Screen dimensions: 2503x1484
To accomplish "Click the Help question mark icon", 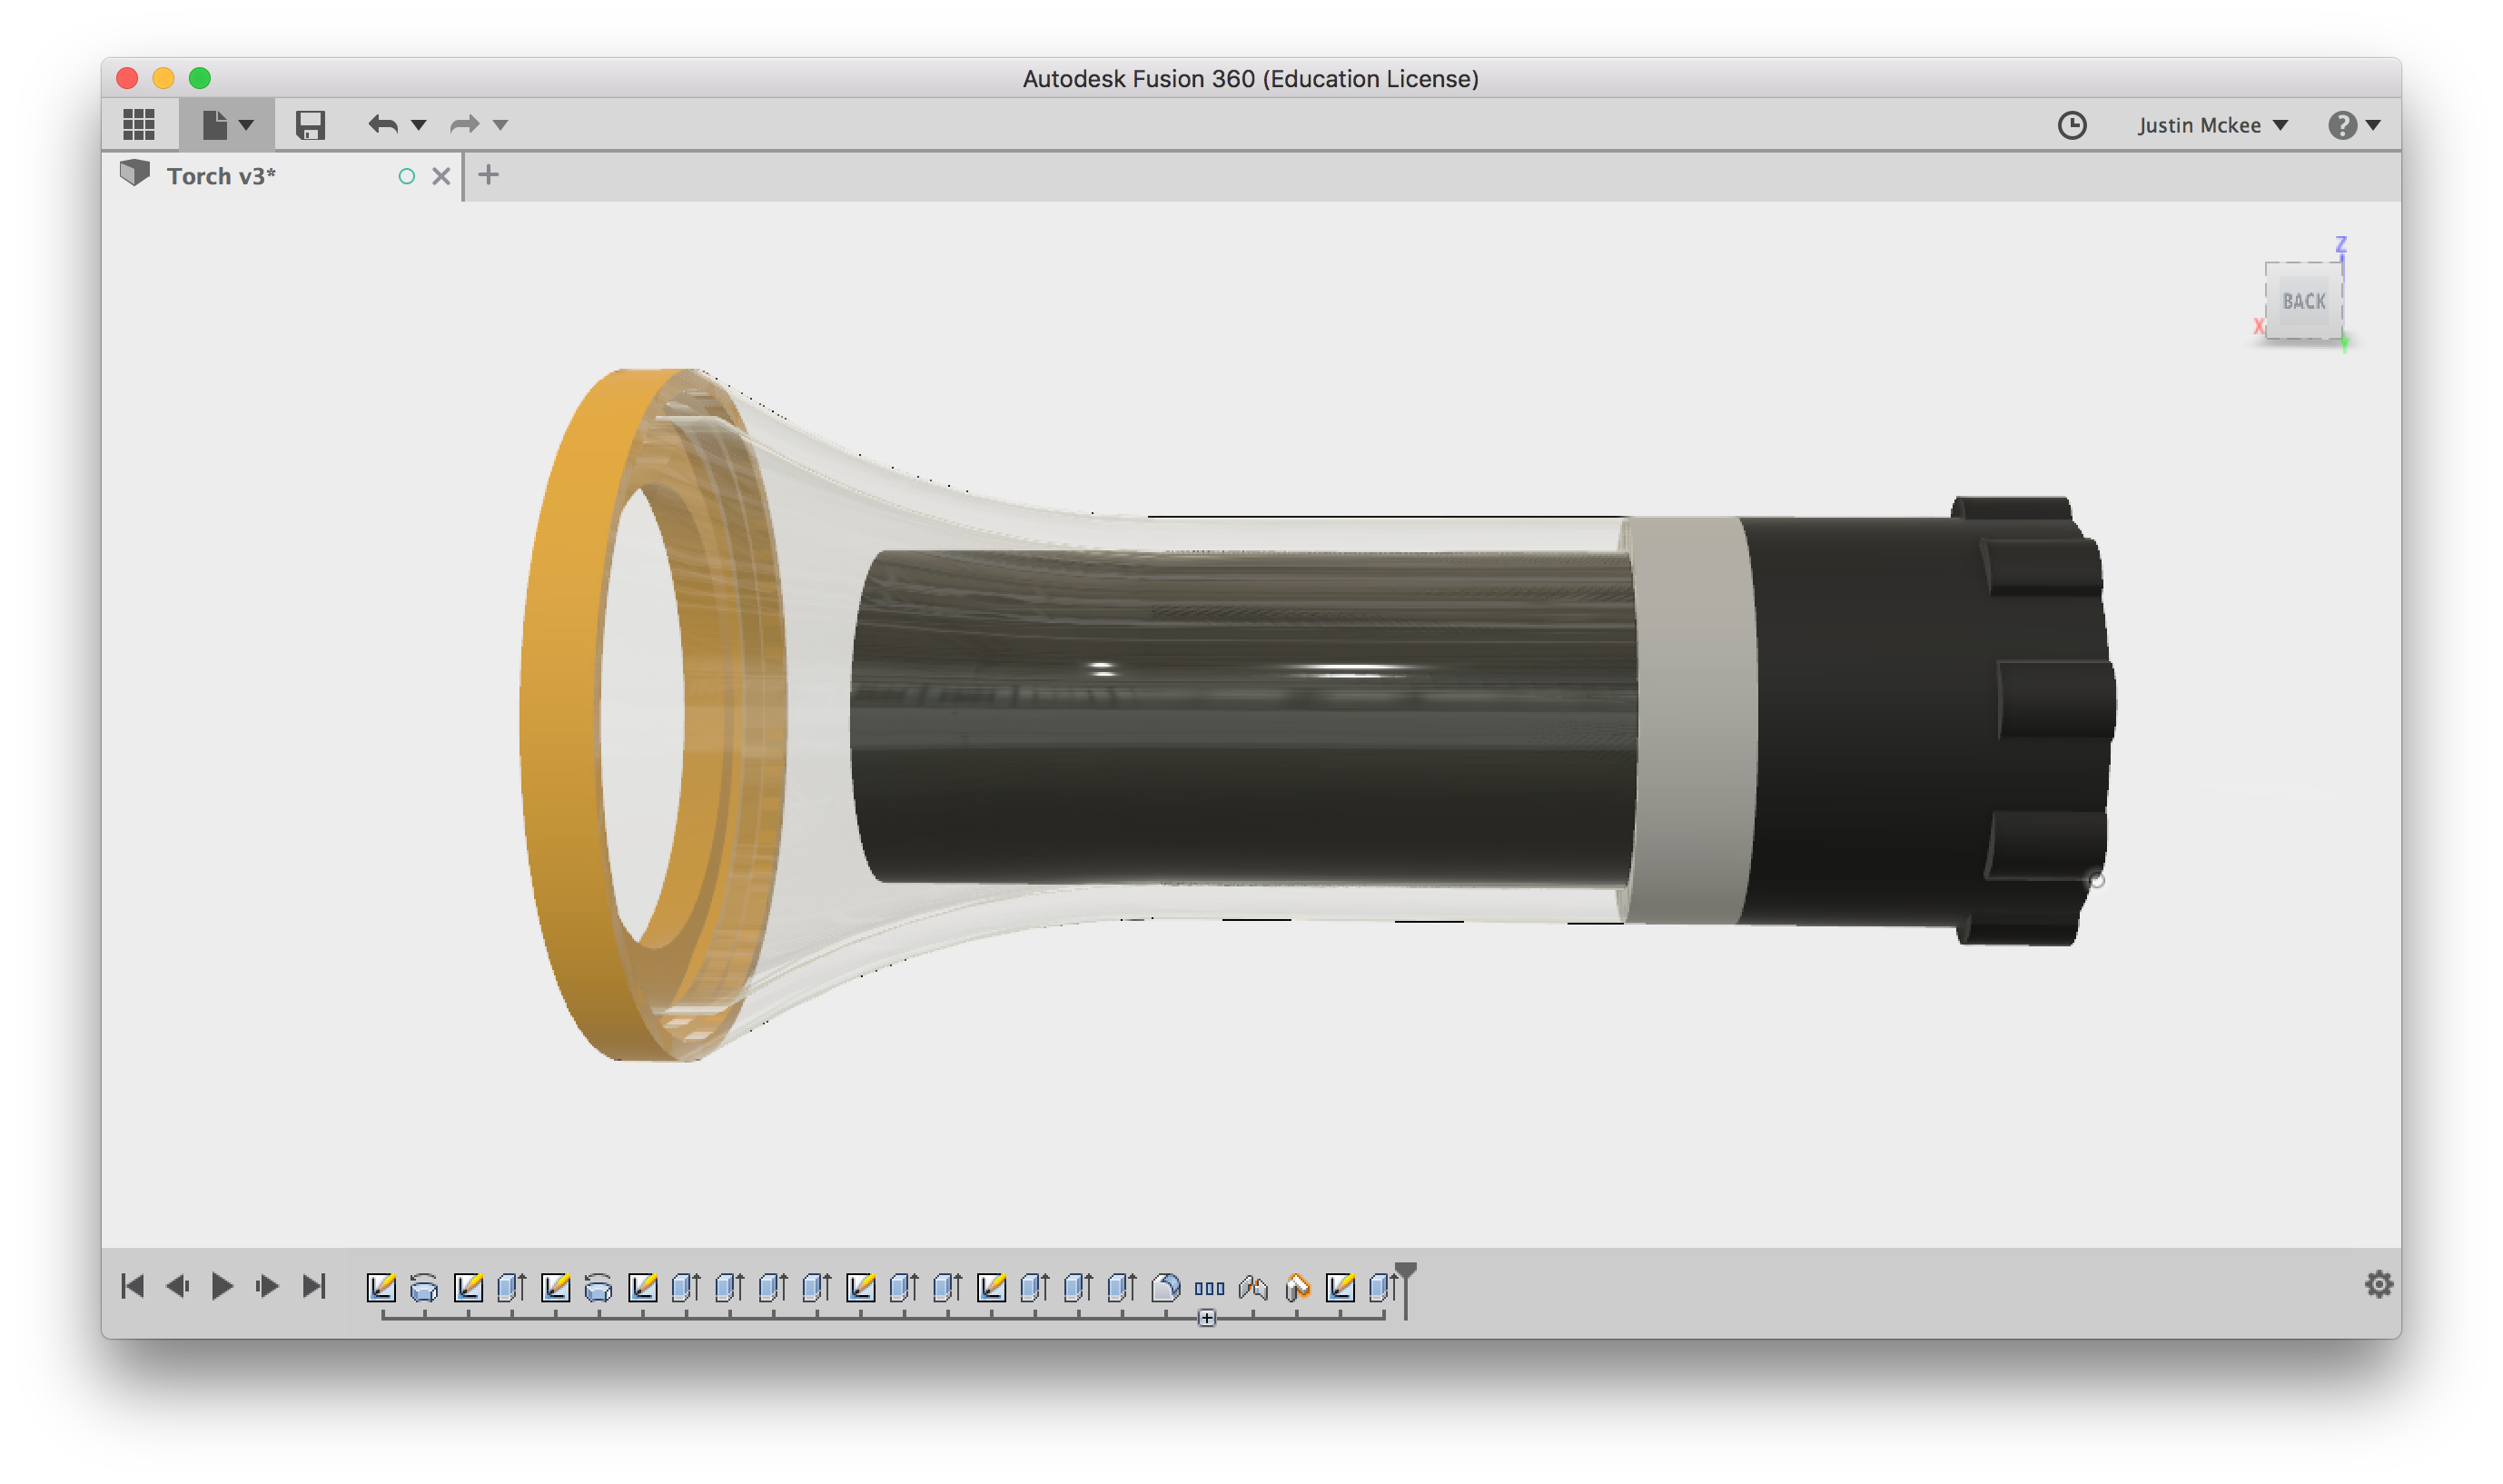I will 2341,125.
